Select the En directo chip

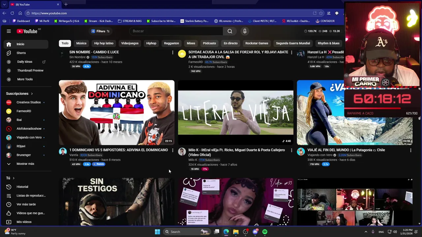(230, 43)
